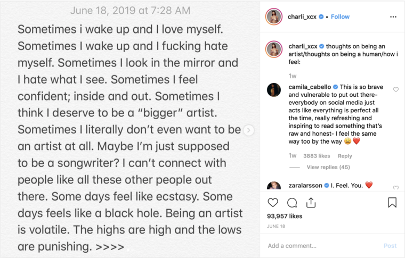Open the zaralarsson username link
Screen dimensions: 405x258
pyautogui.click(x=306, y=185)
